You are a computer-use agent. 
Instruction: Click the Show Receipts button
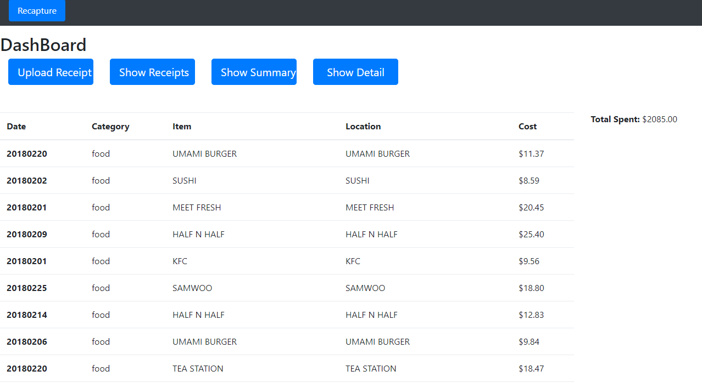point(152,72)
